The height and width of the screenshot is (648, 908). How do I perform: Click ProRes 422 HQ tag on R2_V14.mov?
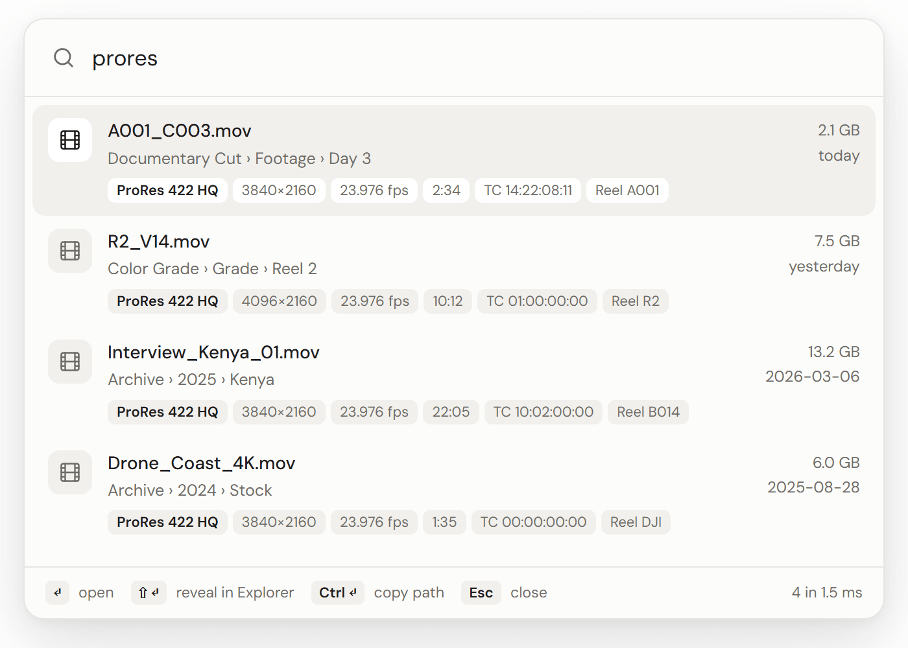167,301
